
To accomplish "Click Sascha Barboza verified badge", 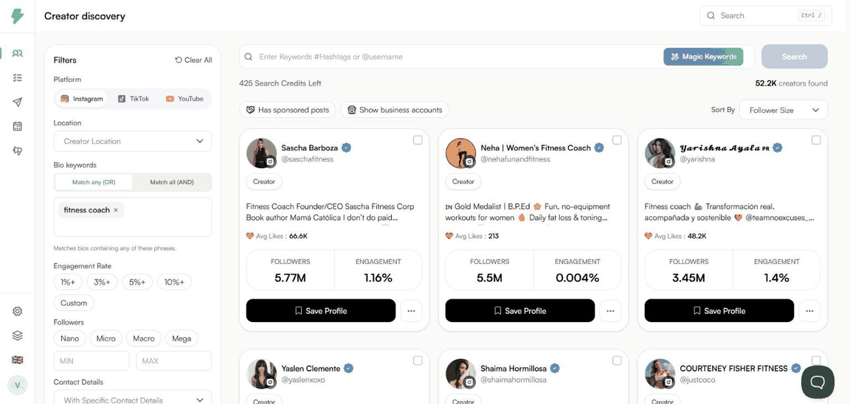I will (346, 147).
